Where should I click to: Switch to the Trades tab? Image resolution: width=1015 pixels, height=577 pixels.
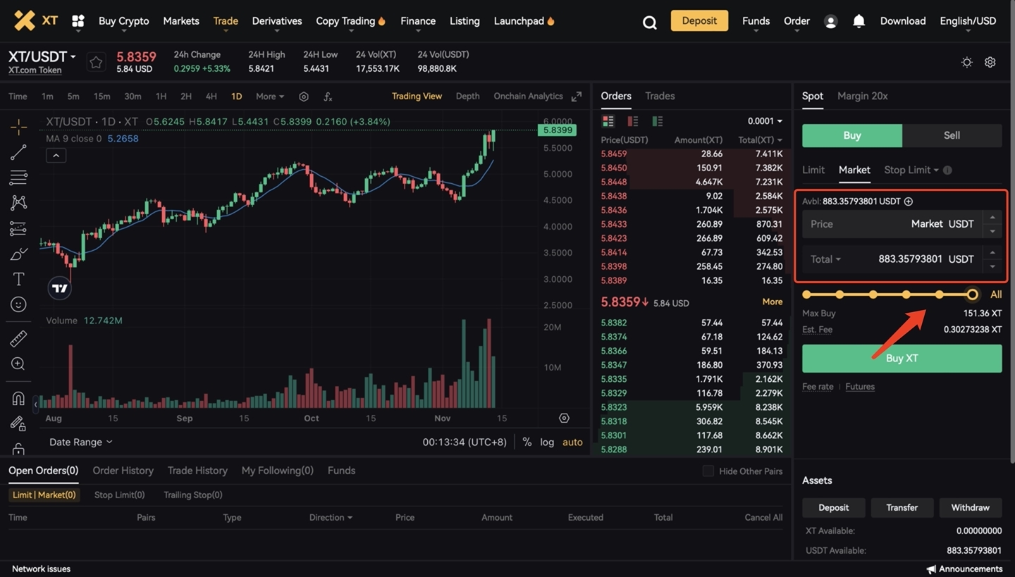click(660, 96)
